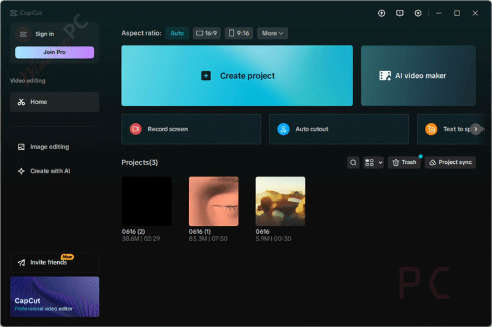Click the 83.3M | 07:50 project info
Image resolution: width=492 pixels, height=327 pixels.
point(208,239)
